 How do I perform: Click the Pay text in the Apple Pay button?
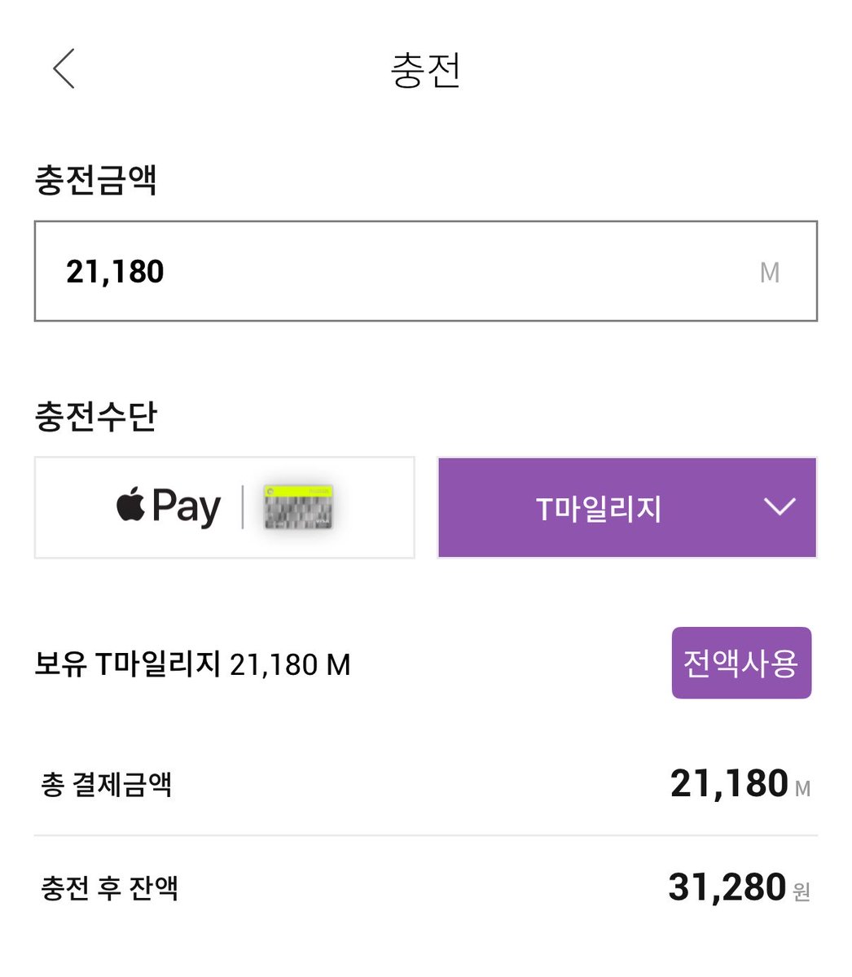coord(187,507)
